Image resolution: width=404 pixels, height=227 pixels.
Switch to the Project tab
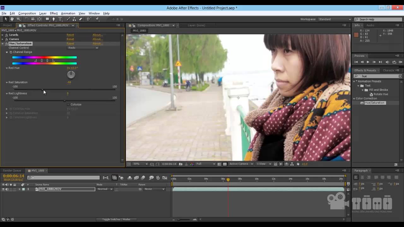(7, 25)
